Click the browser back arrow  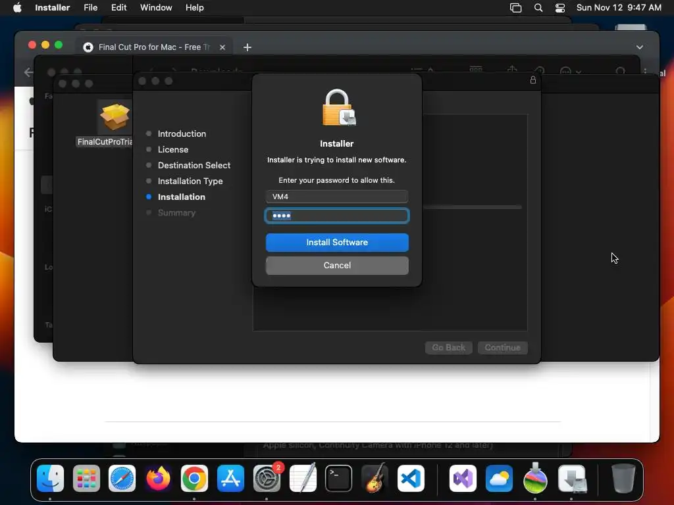pyautogui.click(x=28, y=72)
